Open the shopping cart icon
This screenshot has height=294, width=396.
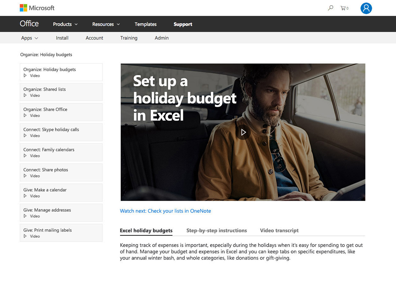click(x=343, y=8)
